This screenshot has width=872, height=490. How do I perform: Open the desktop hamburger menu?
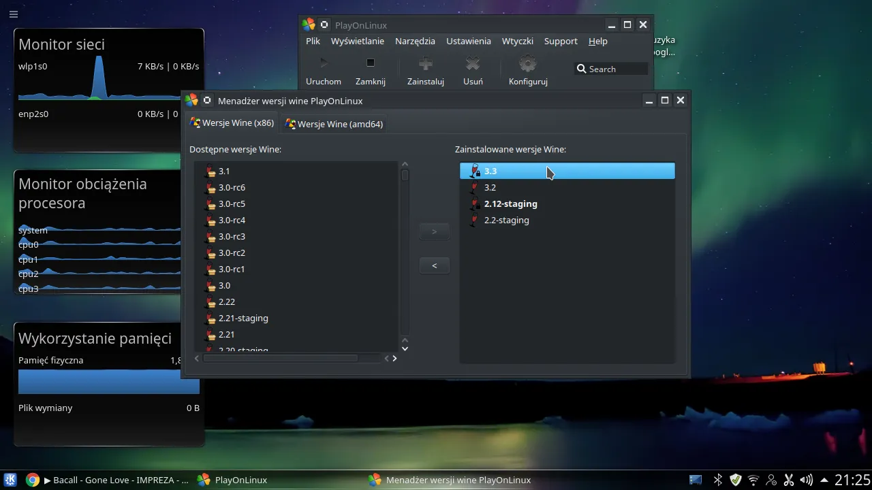click(x=14, y=14)
